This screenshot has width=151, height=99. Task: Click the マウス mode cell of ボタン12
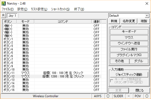point(26,76)
